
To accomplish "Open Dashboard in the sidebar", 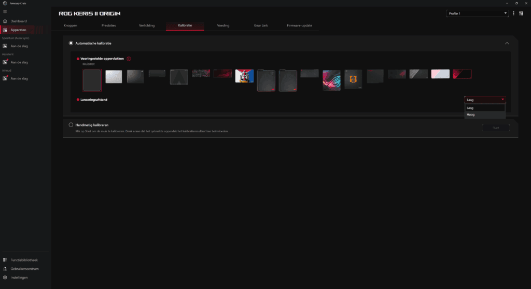I will pyautogui.click(x=19, y=21).
